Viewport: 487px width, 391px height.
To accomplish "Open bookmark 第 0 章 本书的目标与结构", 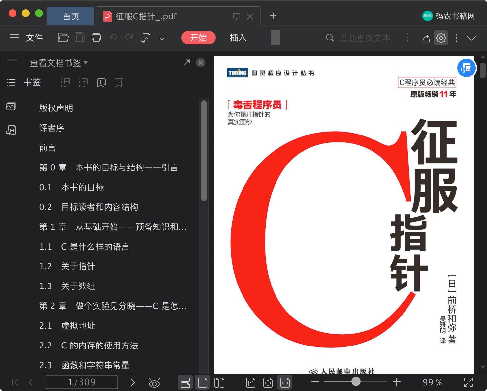I will (109, 167).
